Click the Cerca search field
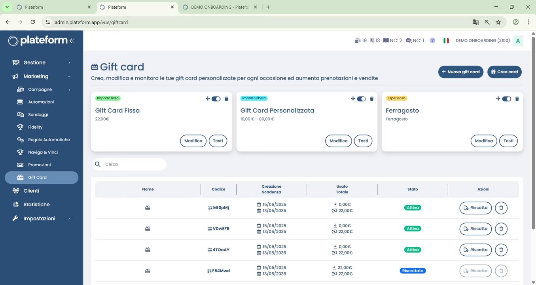The image size is (536, 285). point(129,164)
